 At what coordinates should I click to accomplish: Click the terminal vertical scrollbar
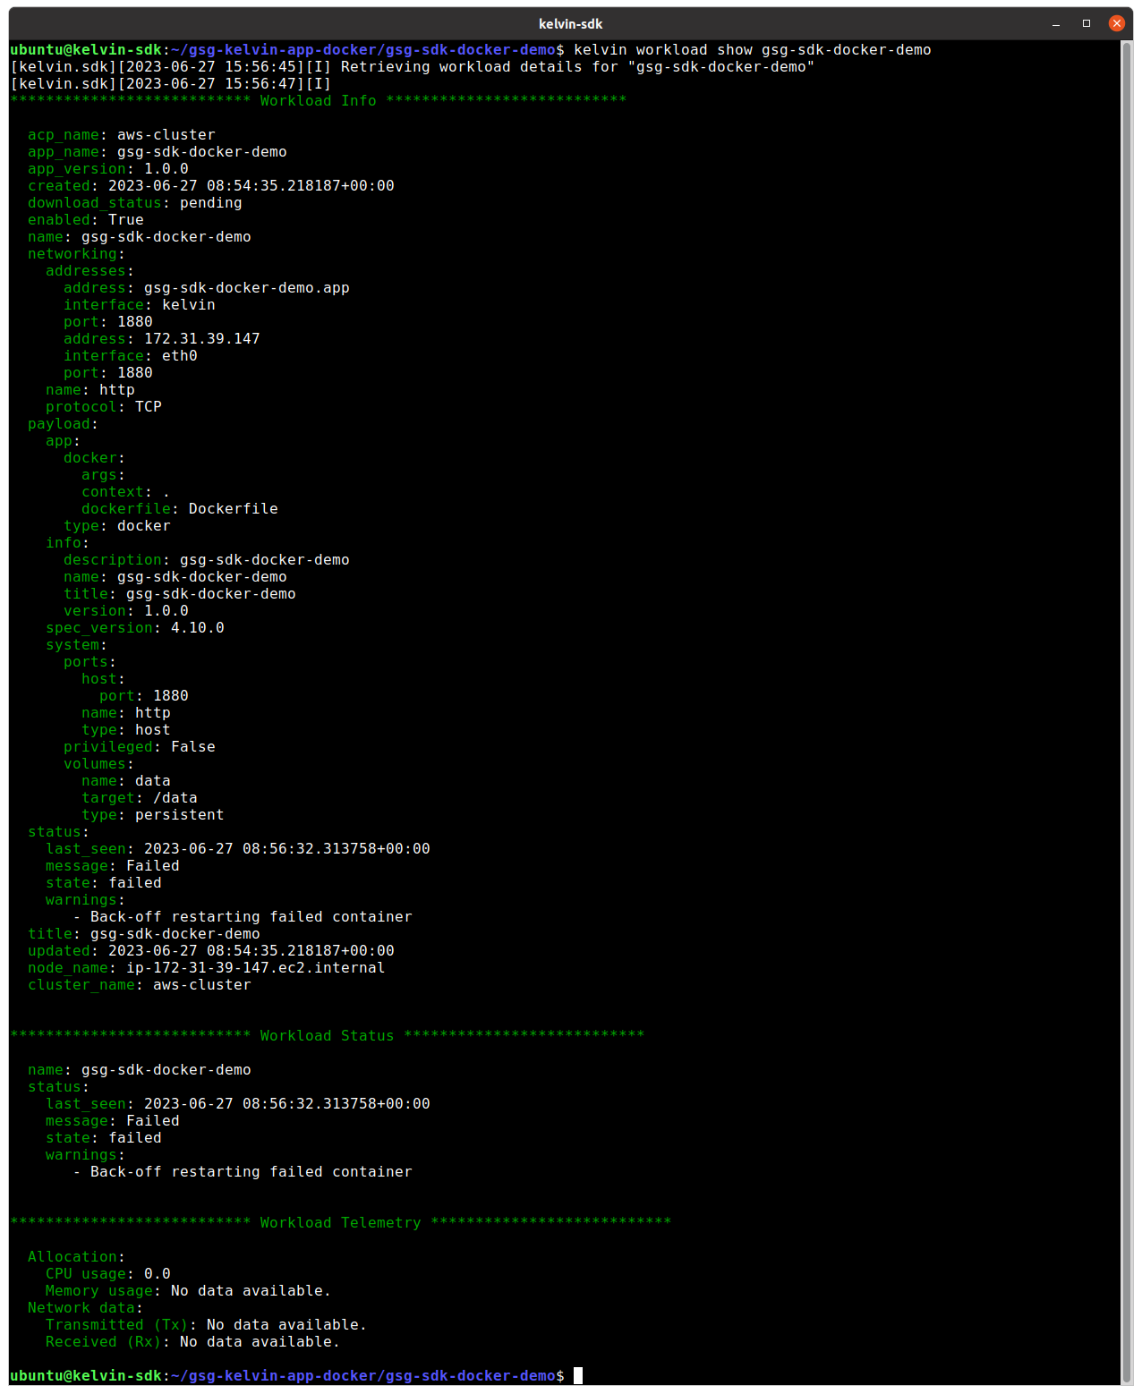tap(1127, 712)
